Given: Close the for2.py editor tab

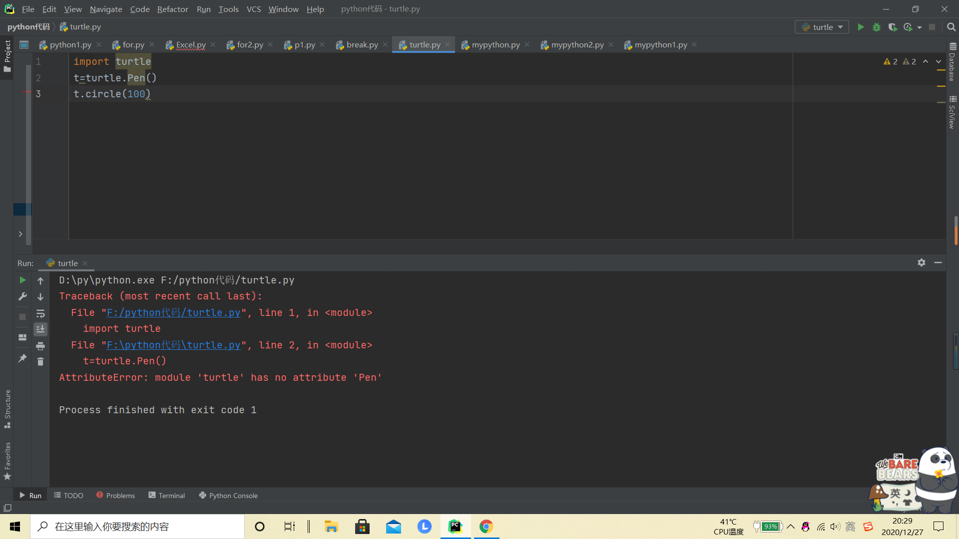Looking at the screenshot, I should 270,45.
